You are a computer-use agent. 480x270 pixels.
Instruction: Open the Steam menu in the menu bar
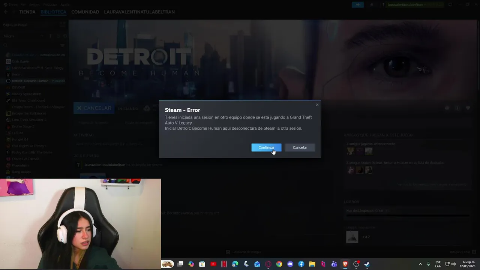13,4
